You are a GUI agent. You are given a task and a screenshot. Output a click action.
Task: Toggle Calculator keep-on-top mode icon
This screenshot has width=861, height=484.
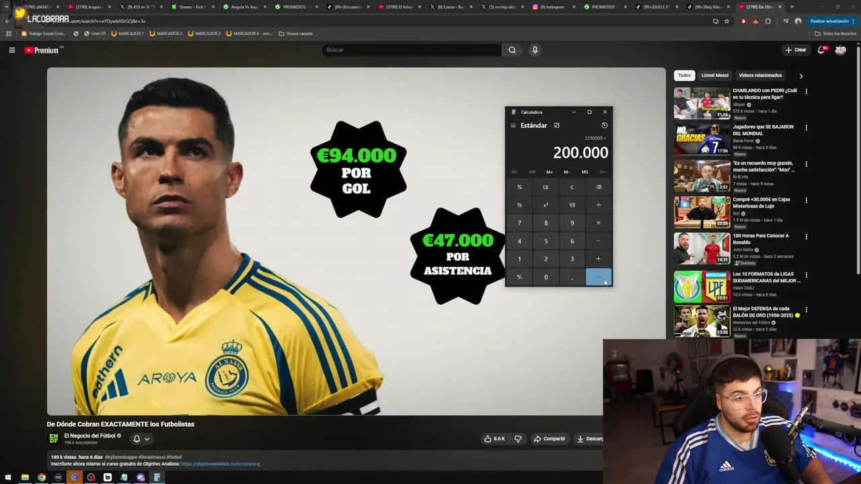pyautogui.click(x=556, y=126)
